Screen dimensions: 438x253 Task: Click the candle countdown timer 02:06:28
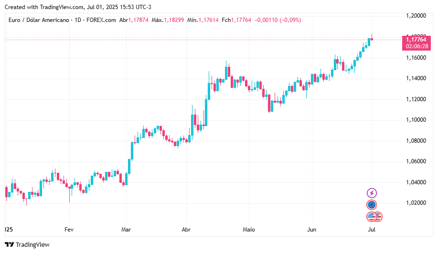417,46
